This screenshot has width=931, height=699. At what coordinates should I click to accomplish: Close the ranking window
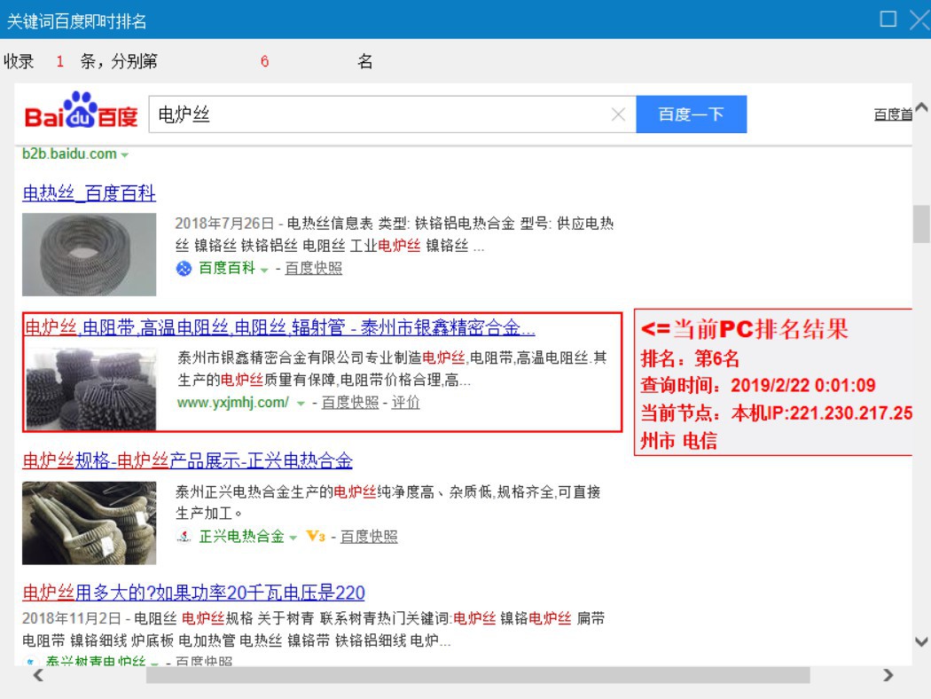pos(920,20)
